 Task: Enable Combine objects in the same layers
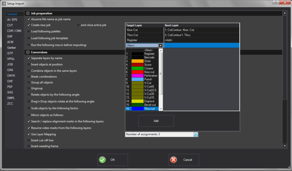point(29,71)
